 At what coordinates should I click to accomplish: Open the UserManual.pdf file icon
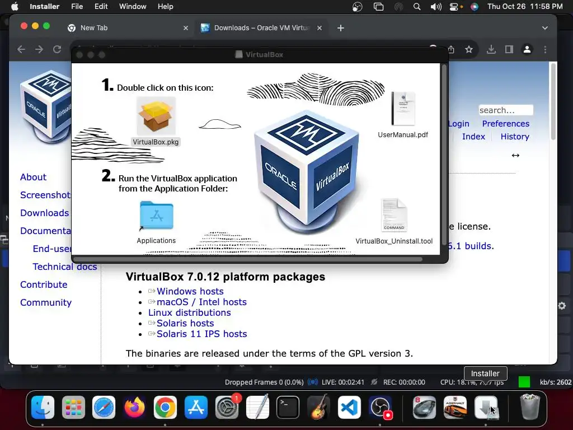click(x=403, y=109)
